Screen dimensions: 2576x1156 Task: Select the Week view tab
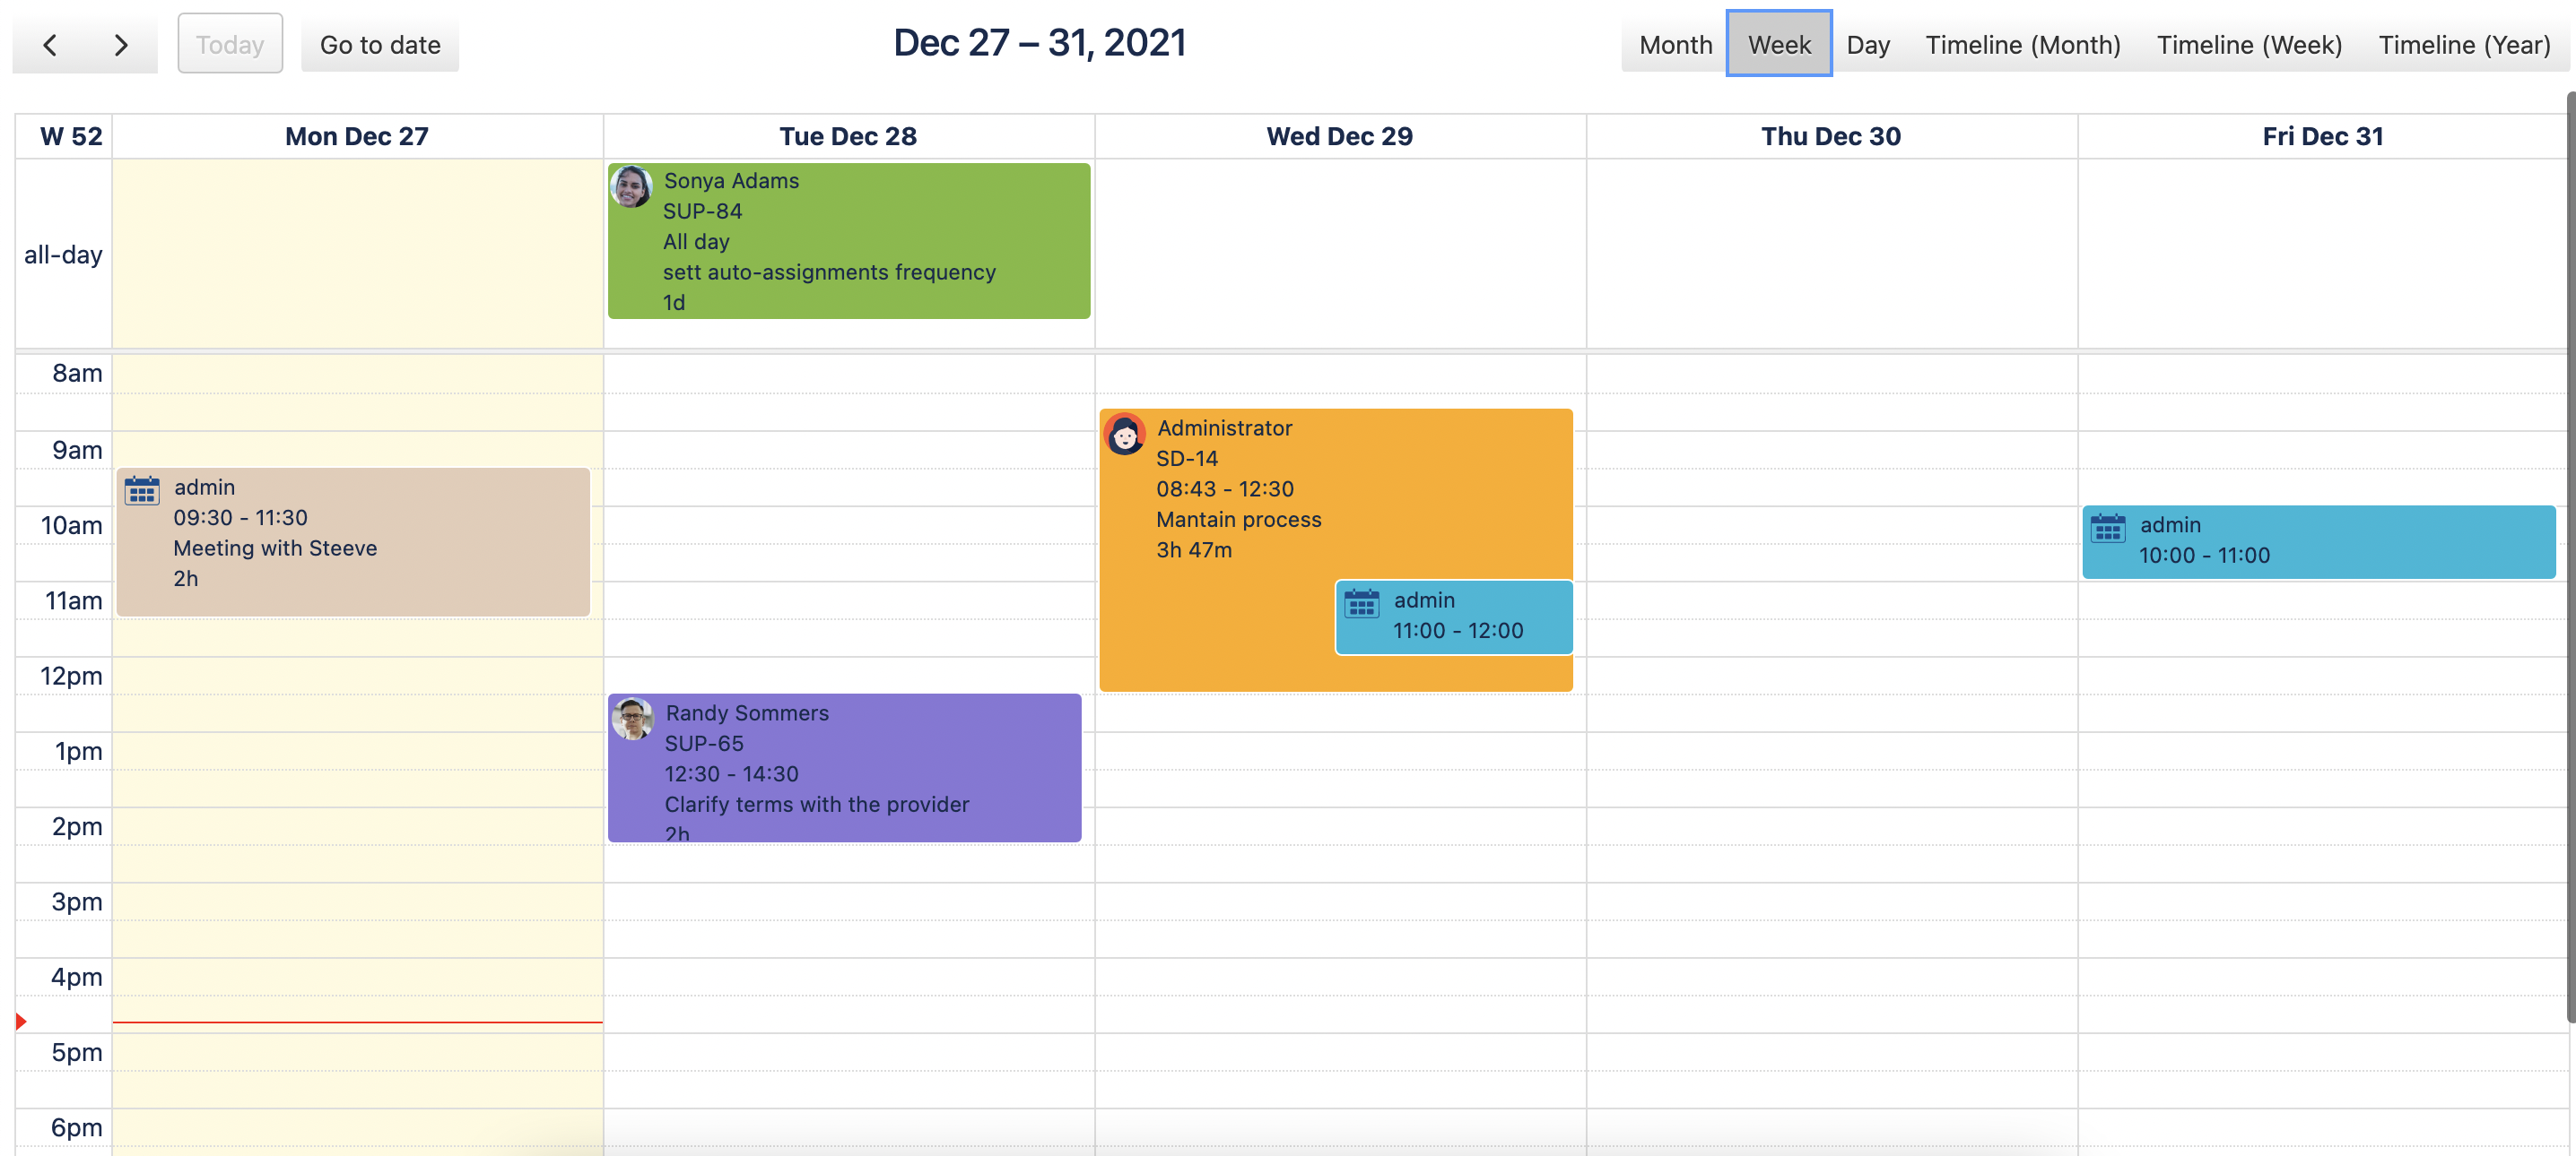click(1778, 45)
